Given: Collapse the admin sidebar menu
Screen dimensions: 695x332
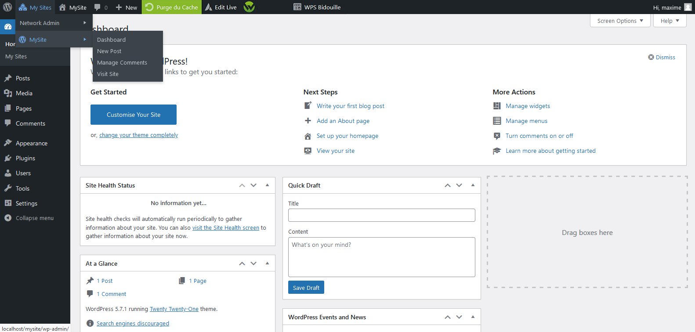Looking at the screenshot, I should point(34,218).
